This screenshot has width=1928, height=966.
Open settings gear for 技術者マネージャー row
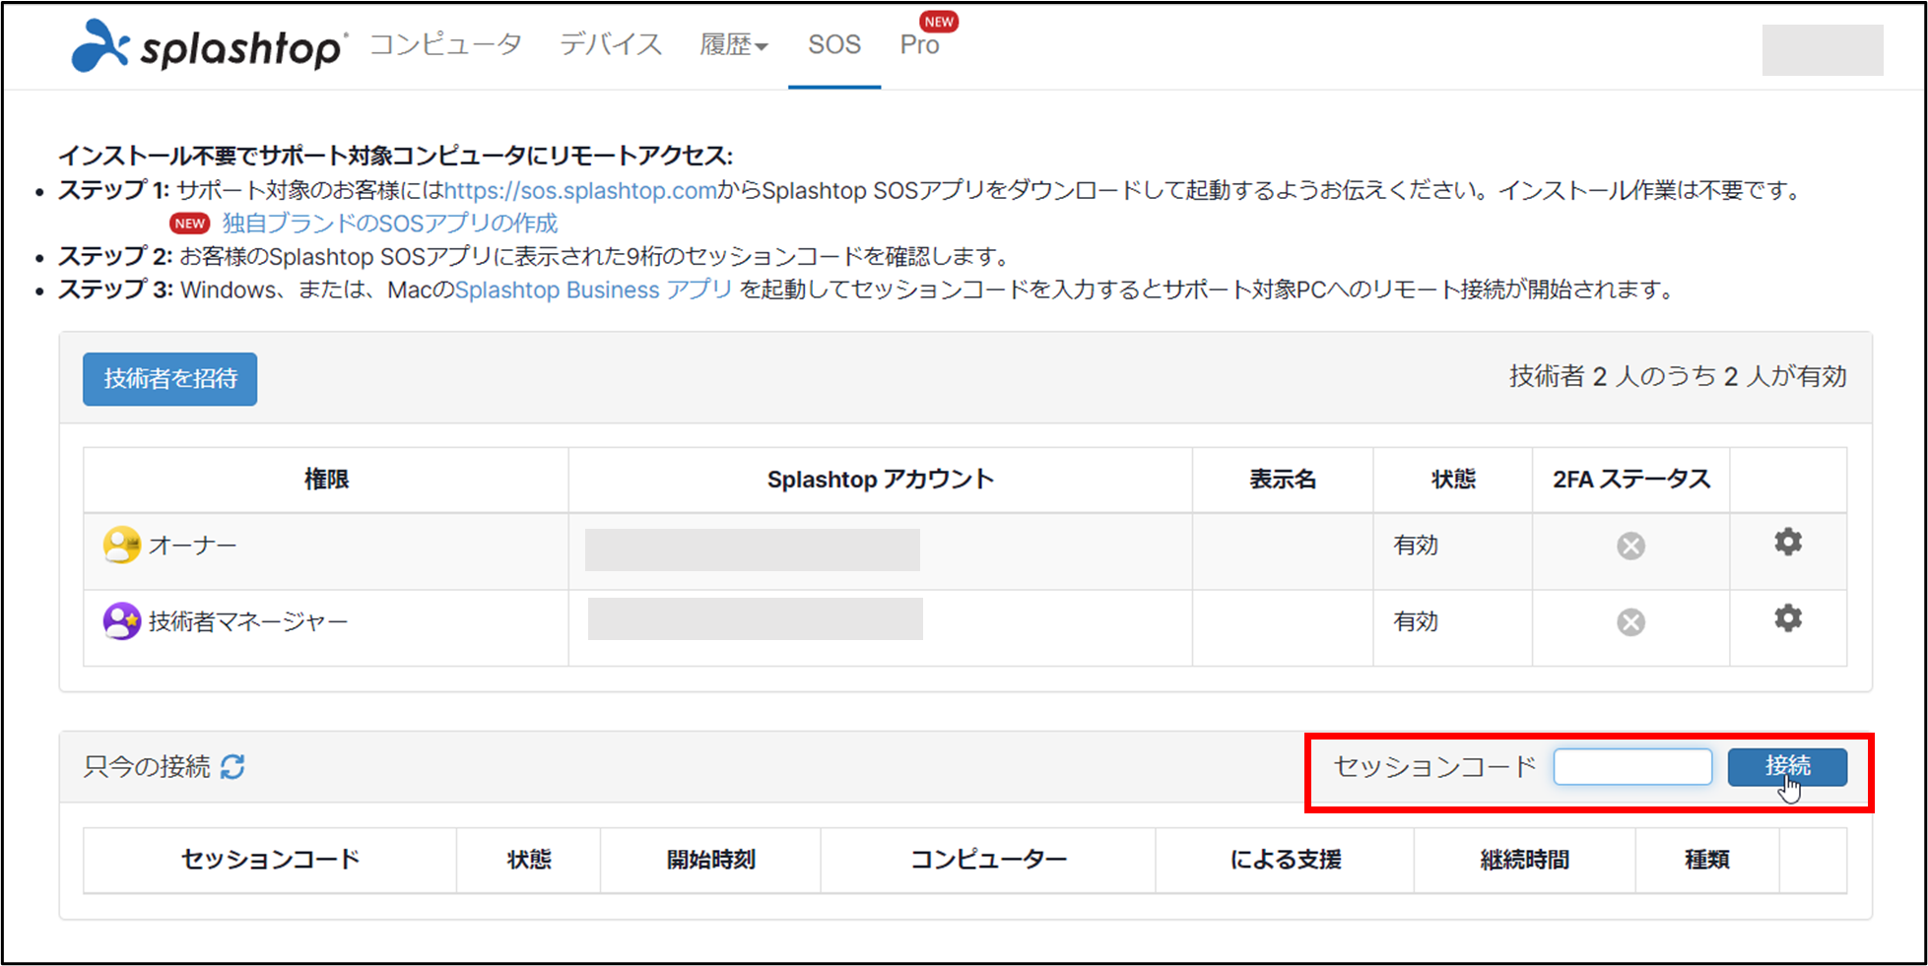tap(1787, 618)
